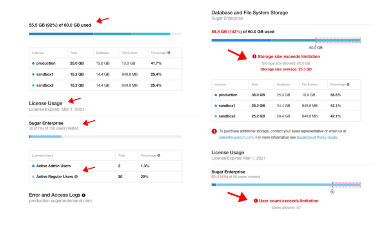Click teal middle segment of 55.5 GB storage bar
The height and width of the screenshot is (235, 392).
pos(113,34)
